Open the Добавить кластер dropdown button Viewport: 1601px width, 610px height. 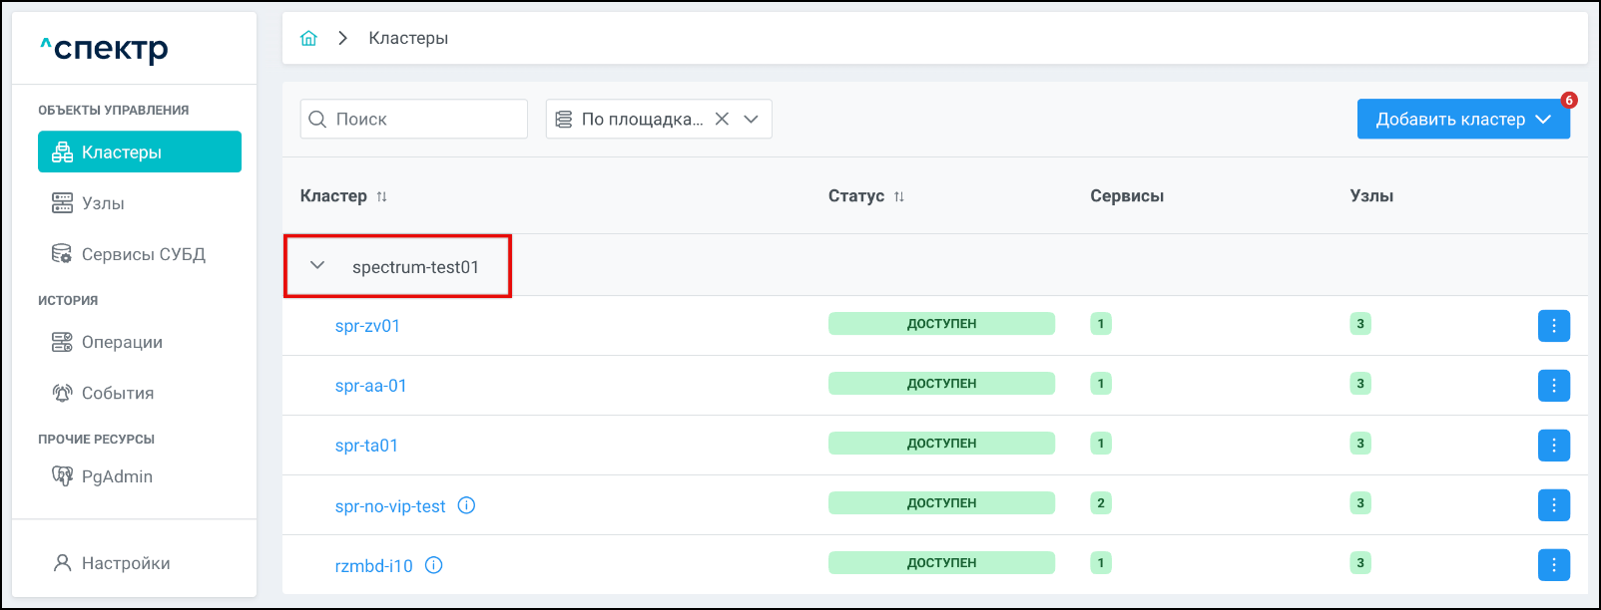(x=1462, y=120)
